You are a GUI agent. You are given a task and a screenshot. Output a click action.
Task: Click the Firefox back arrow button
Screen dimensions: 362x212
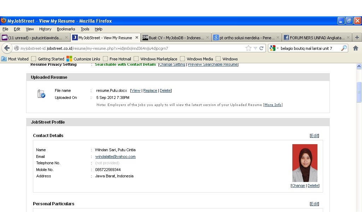click(7, 48)
